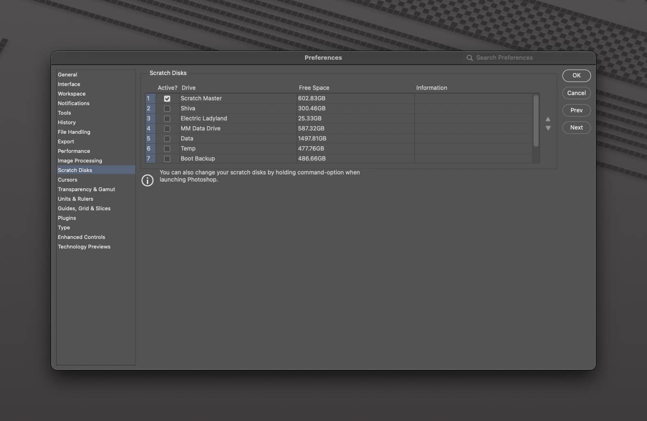
Task: Activate the Boot Backup drive checkbox
Action: (167, 159)
